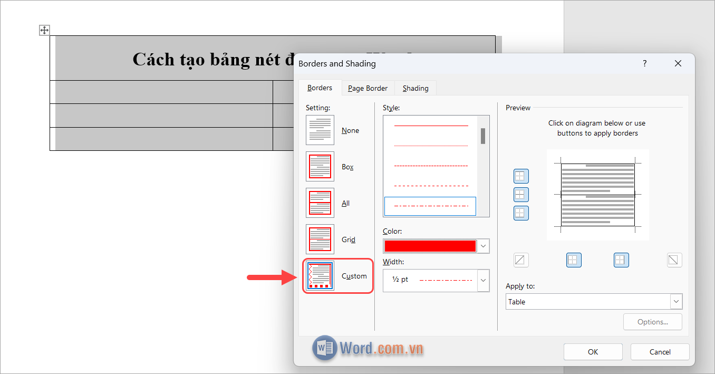
Task: Select the None border setting
Action: [320, 130]
